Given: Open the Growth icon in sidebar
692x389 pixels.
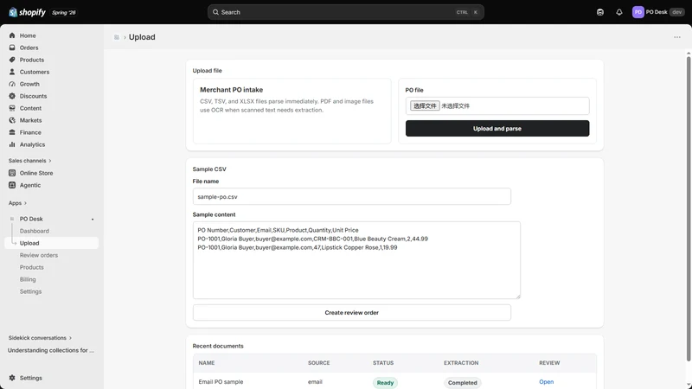Looking at the screenshot, I should point(12,84).
